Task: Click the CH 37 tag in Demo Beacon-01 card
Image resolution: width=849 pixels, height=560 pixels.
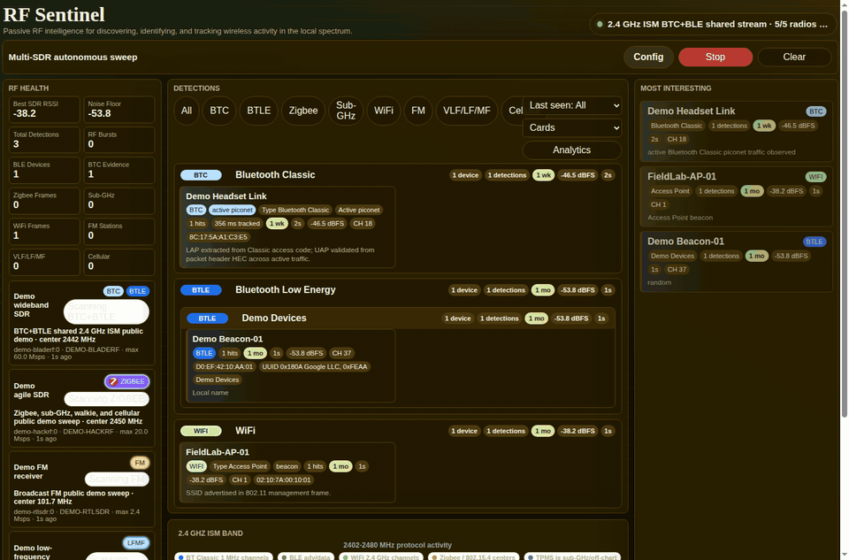Action: tap(341, 353)
